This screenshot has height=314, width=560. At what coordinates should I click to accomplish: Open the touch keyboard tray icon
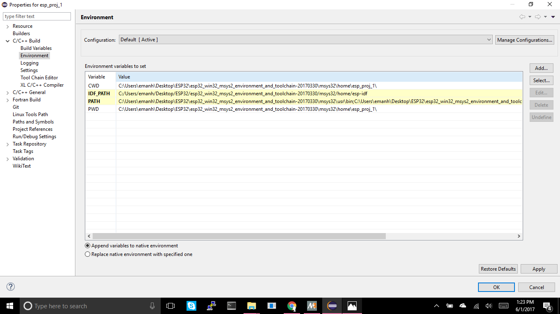point(503,306)
